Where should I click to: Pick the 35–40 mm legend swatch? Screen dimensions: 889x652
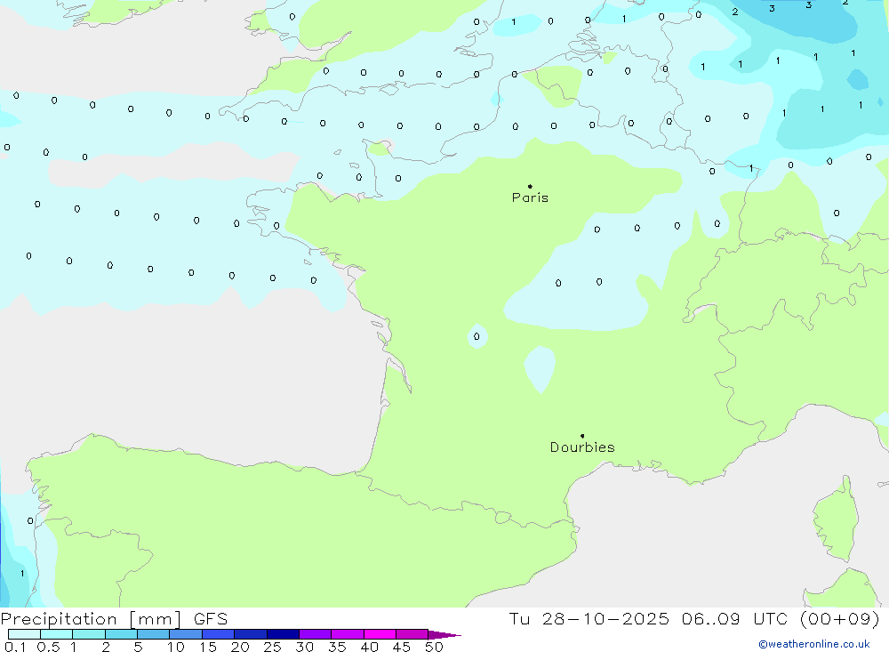click(x=348, y=634)
